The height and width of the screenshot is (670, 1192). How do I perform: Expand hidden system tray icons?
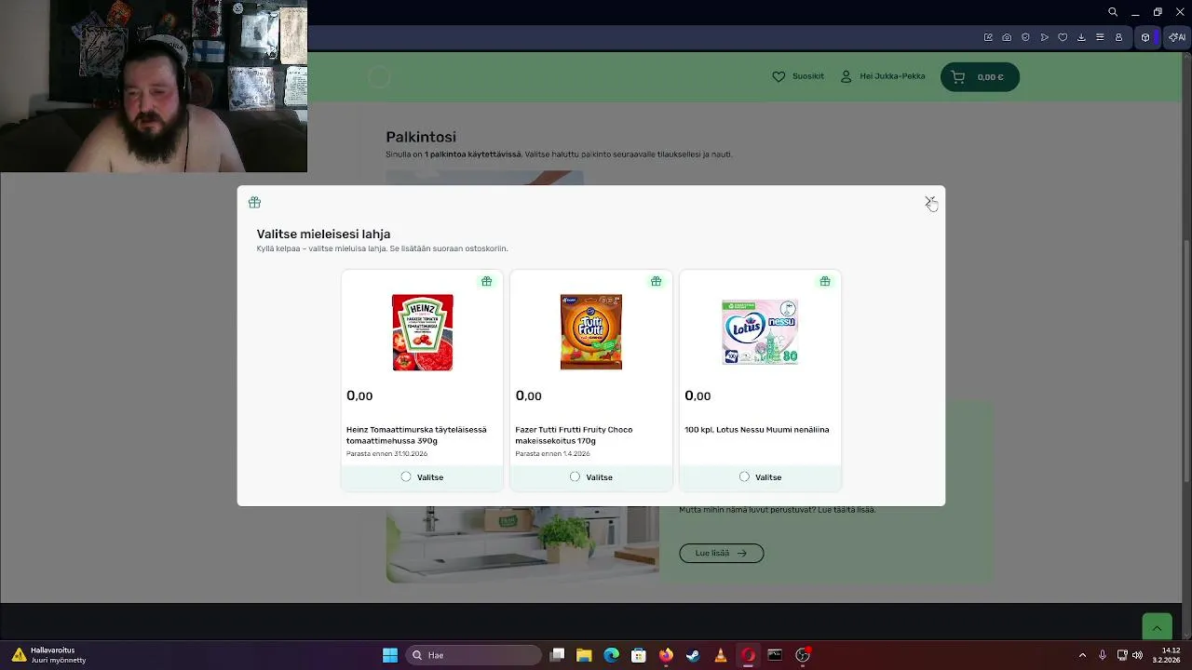point(1082,655)
